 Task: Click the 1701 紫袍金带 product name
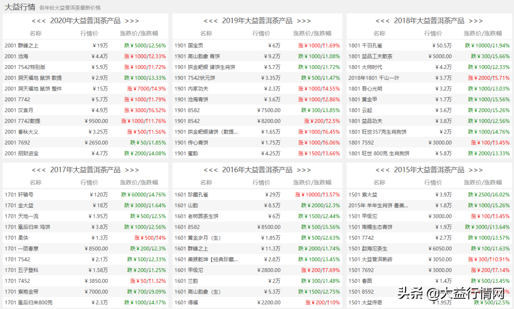[21, 292]
